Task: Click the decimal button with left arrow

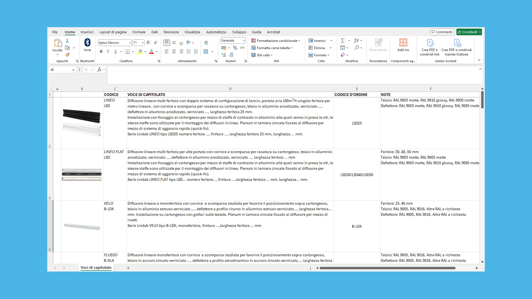Action: pyautogui.click(x=224, y=55)
